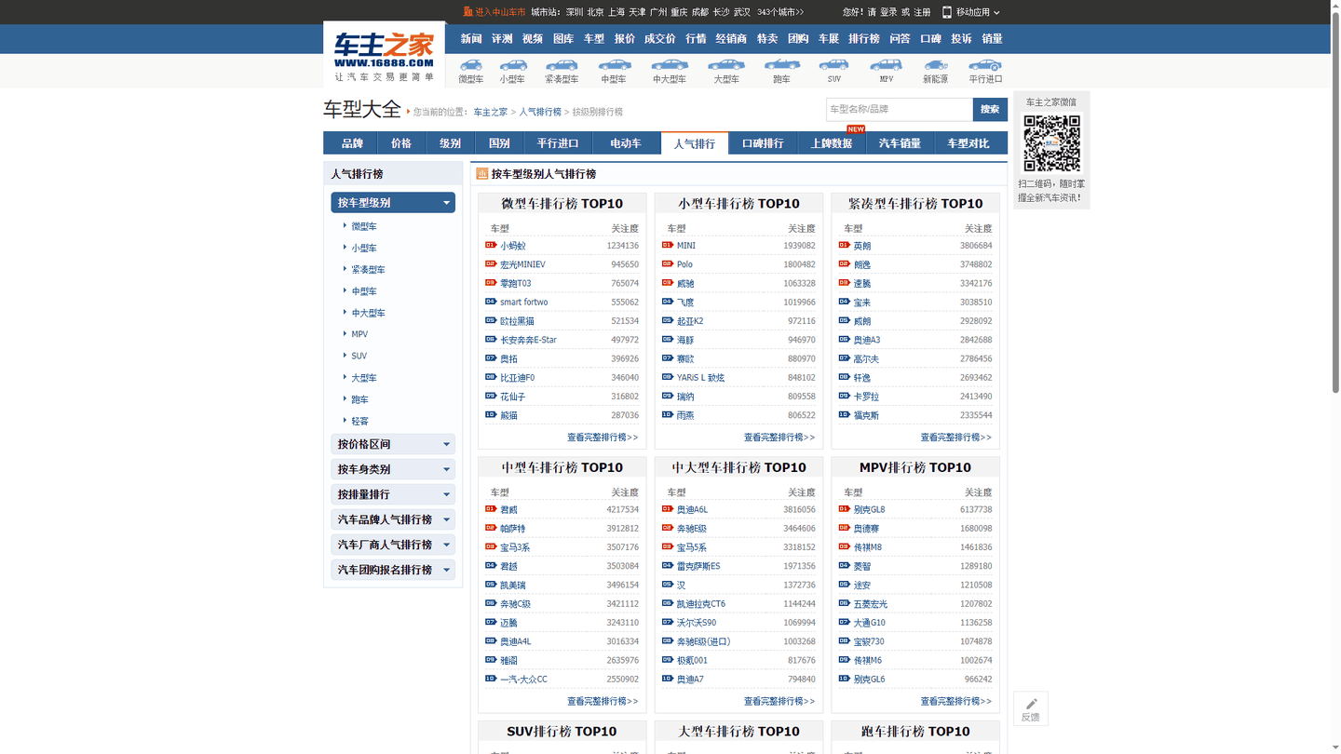Open the 大型车 car icon in header
This screenshot has width=1341, height=754.
(x=726, y=65)
